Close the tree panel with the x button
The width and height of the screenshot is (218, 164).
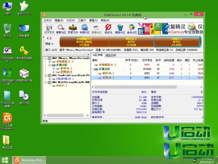point(88,55)
